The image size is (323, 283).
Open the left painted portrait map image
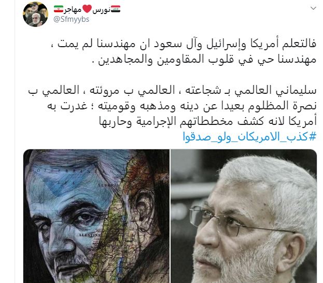[x=96, y=216]
